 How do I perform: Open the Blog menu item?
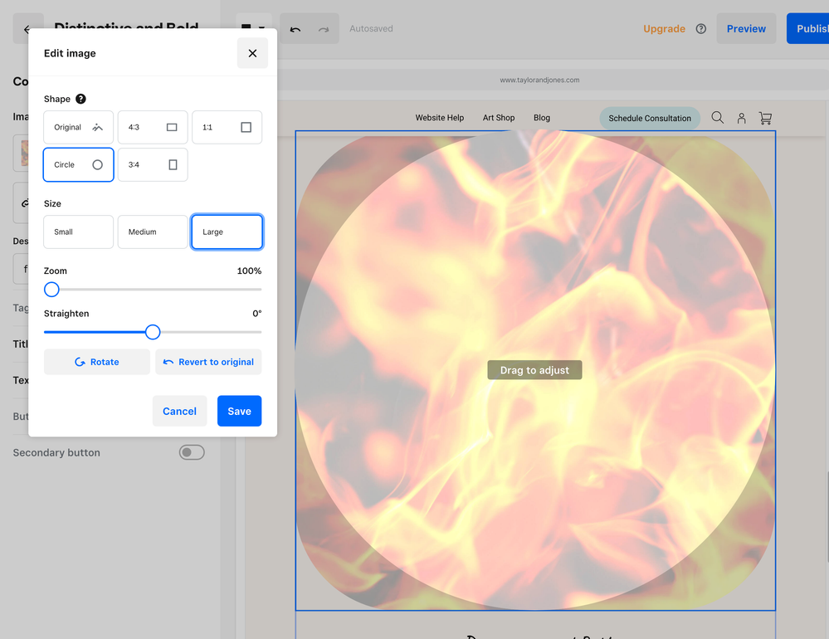(542, 118)
